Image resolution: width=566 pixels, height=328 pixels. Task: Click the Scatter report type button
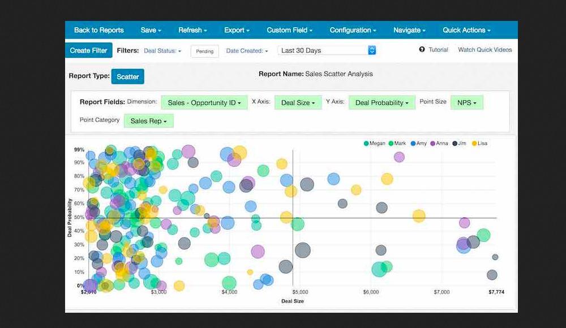(x=128, y=76)
